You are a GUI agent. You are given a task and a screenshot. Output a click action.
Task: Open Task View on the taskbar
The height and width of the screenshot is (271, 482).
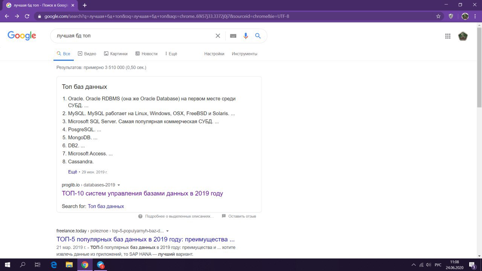tap(38, 265)
